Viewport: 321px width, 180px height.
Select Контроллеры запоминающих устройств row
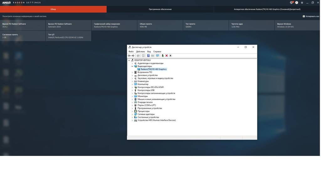click(156, 93)
